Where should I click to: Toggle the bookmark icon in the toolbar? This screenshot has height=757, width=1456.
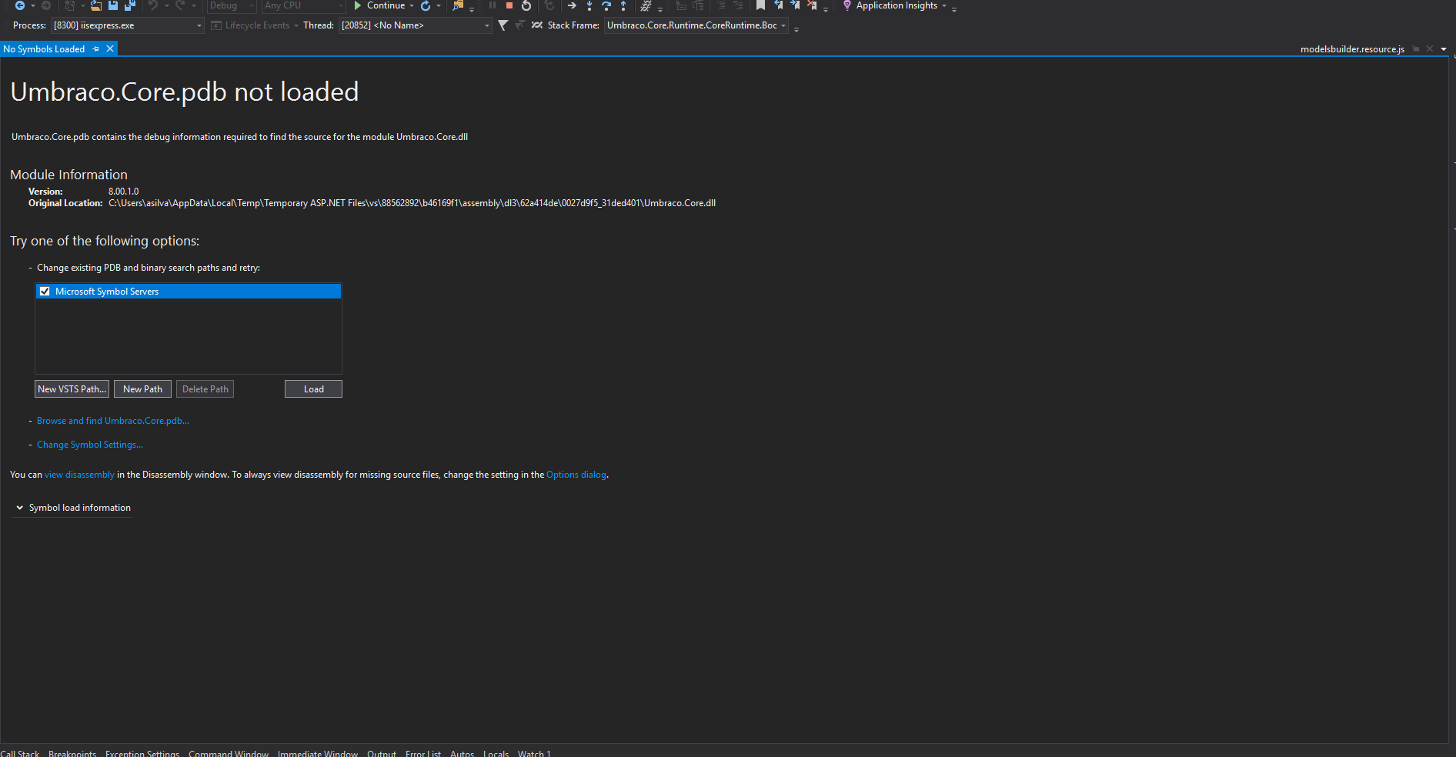760,5
